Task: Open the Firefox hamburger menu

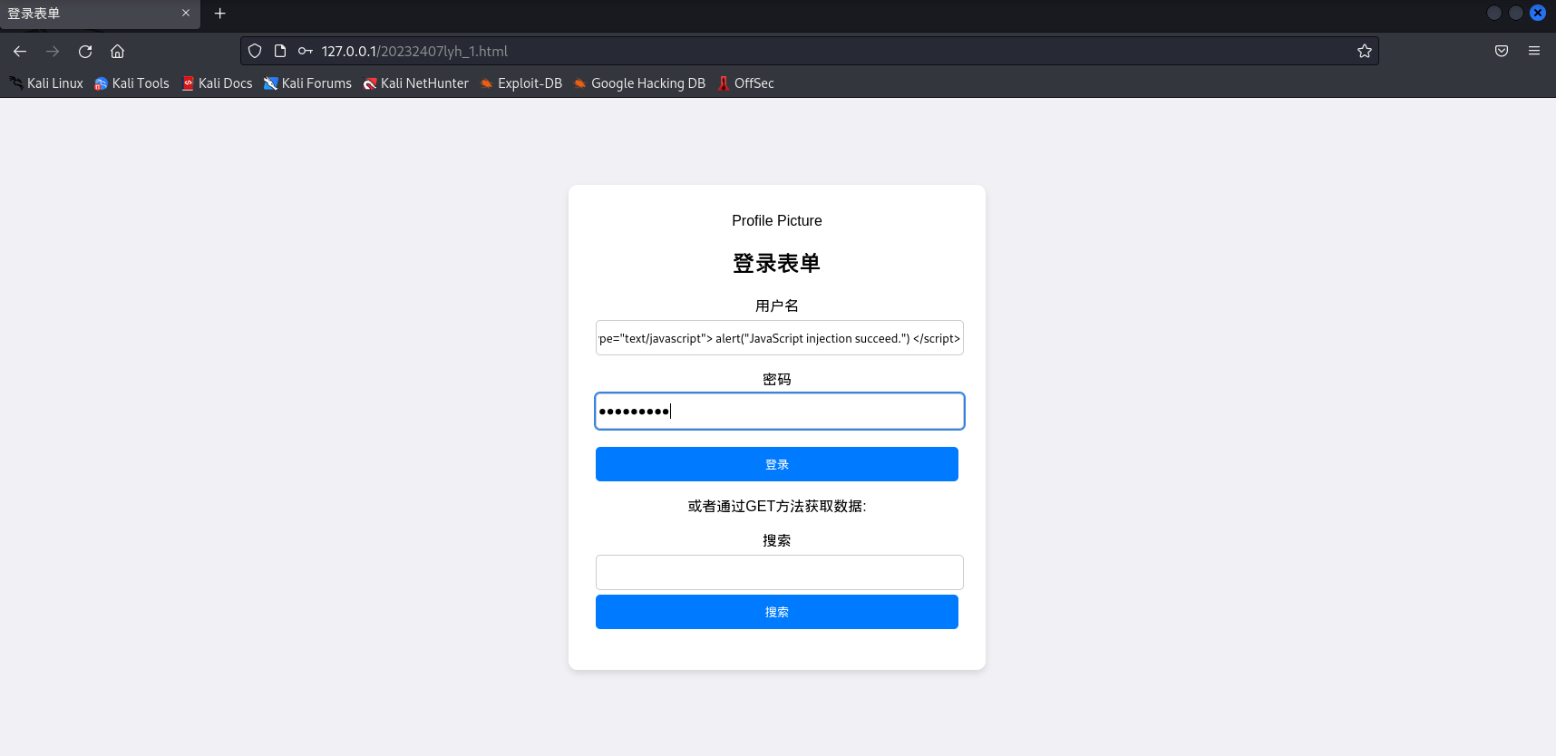Action: pos(1534,52)
